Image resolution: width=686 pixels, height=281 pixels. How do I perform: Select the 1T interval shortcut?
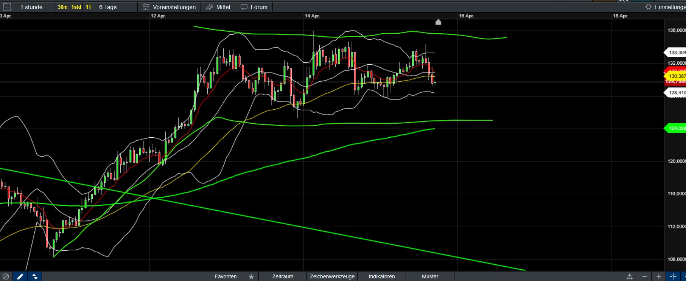click(x=89, y=7)
